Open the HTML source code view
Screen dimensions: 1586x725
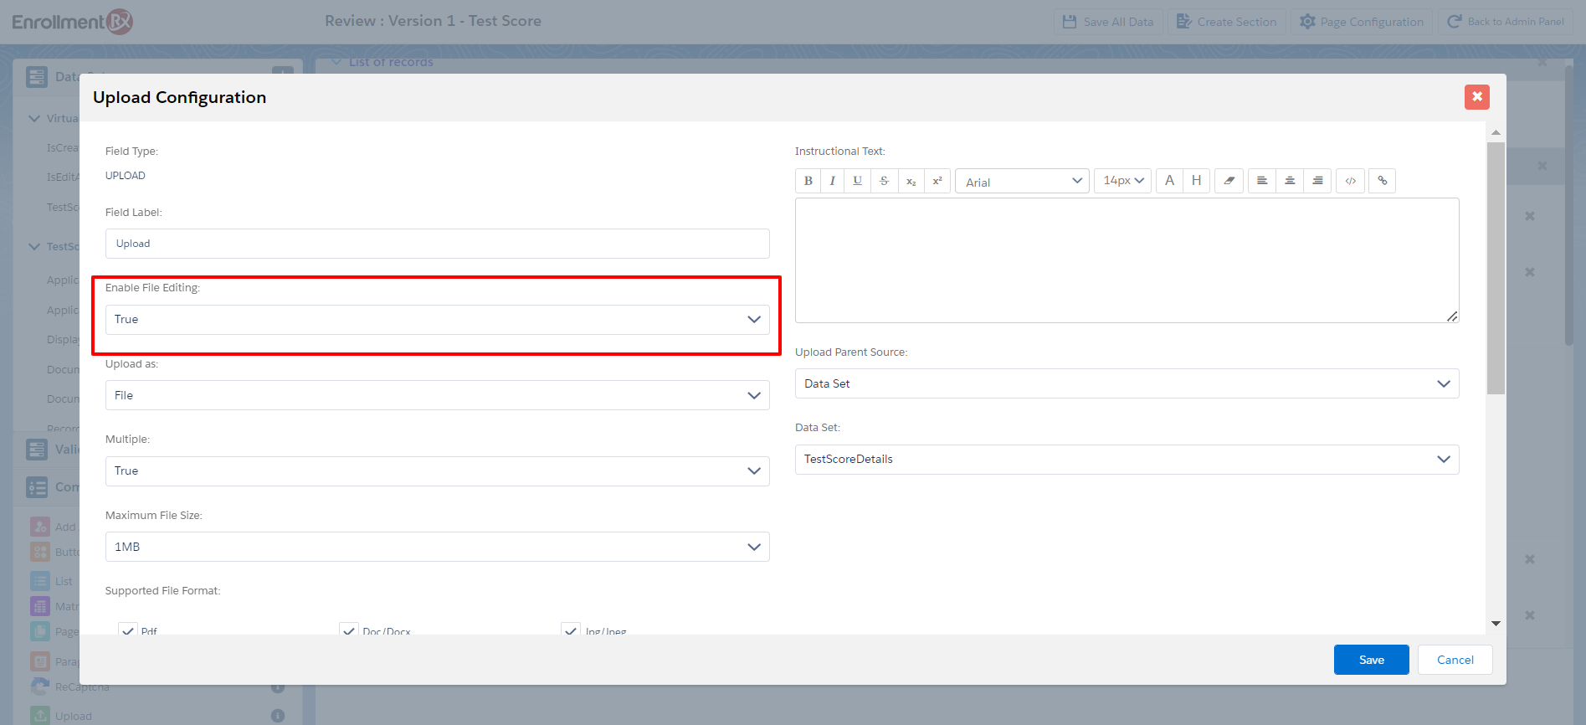[1350, 181]
